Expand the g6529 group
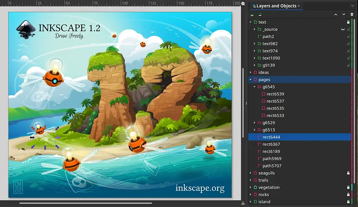Screen dimensions: 358x207 [255, 123]
